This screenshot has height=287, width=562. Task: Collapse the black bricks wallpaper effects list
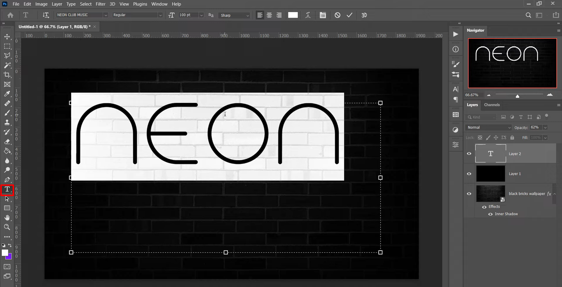555,194
